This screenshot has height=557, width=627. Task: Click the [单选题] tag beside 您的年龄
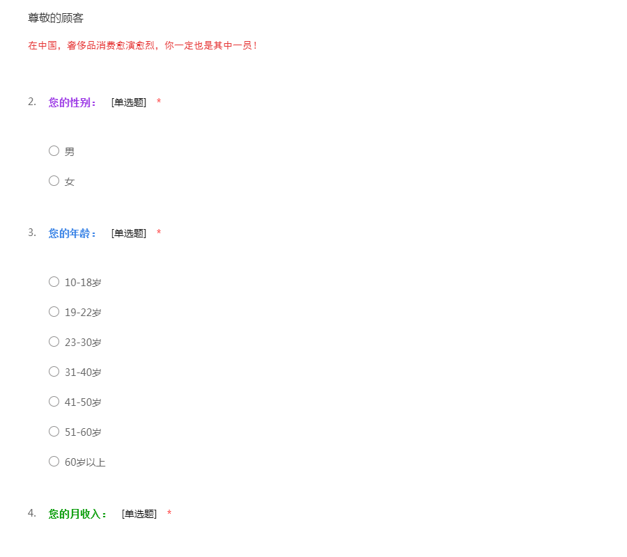[129, 233]
